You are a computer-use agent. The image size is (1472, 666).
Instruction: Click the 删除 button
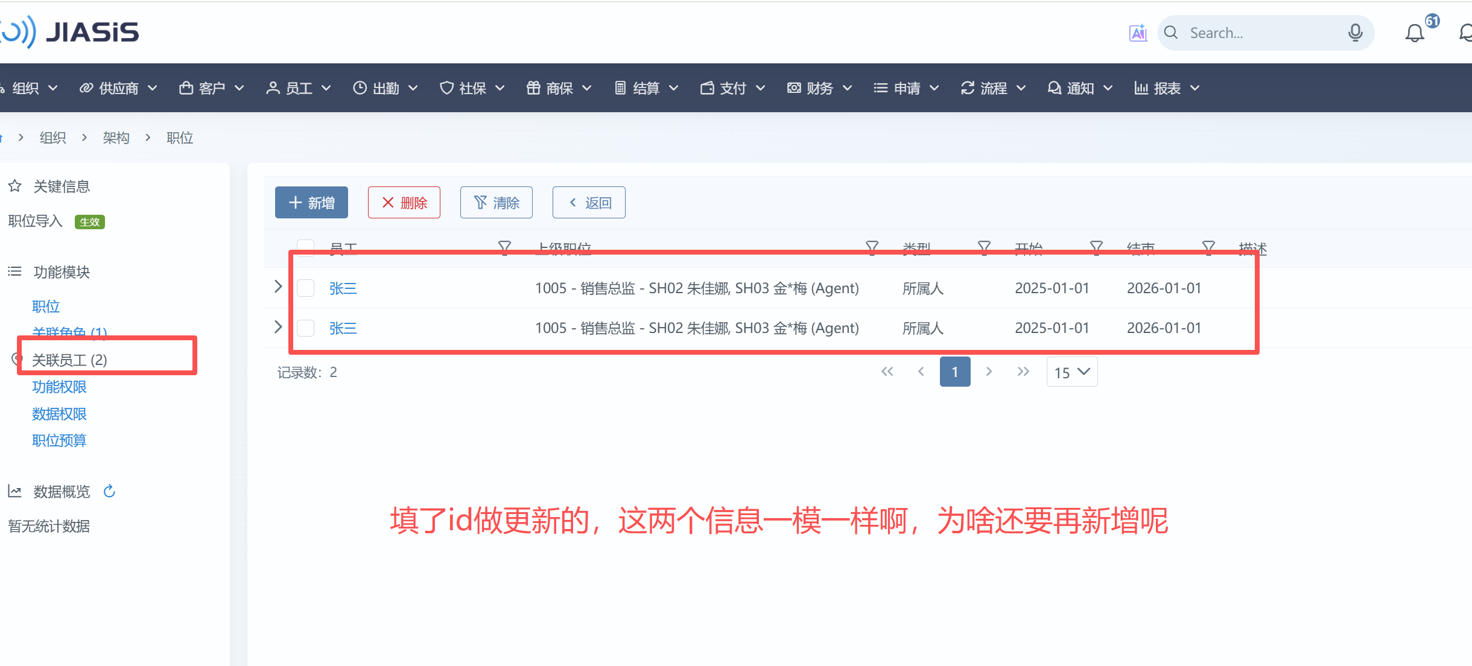tap(404, 203)
